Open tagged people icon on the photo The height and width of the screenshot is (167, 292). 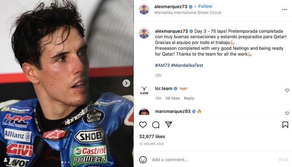click(x=5, y=160)
